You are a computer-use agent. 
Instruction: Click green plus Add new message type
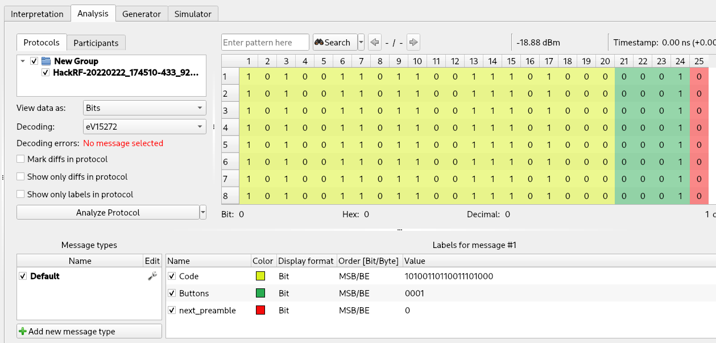tap(23, 331)
